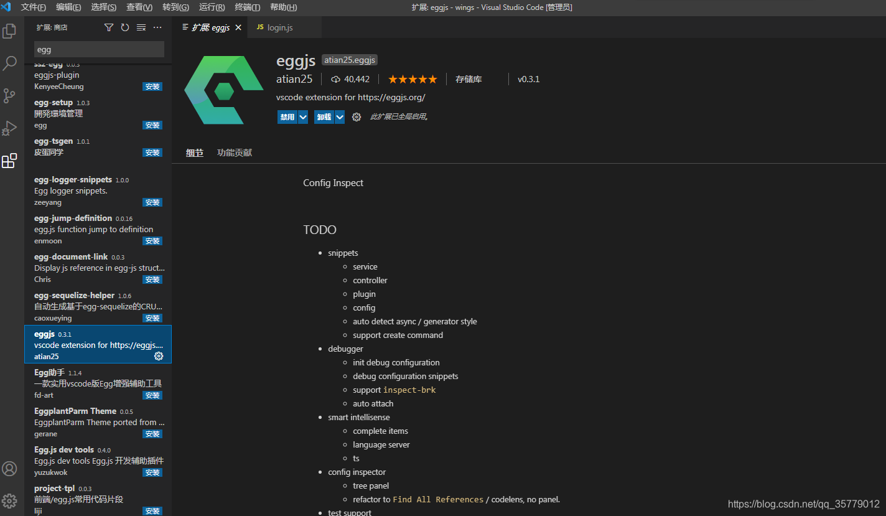Select the Extensions icon in activity bar

[9, 160]
